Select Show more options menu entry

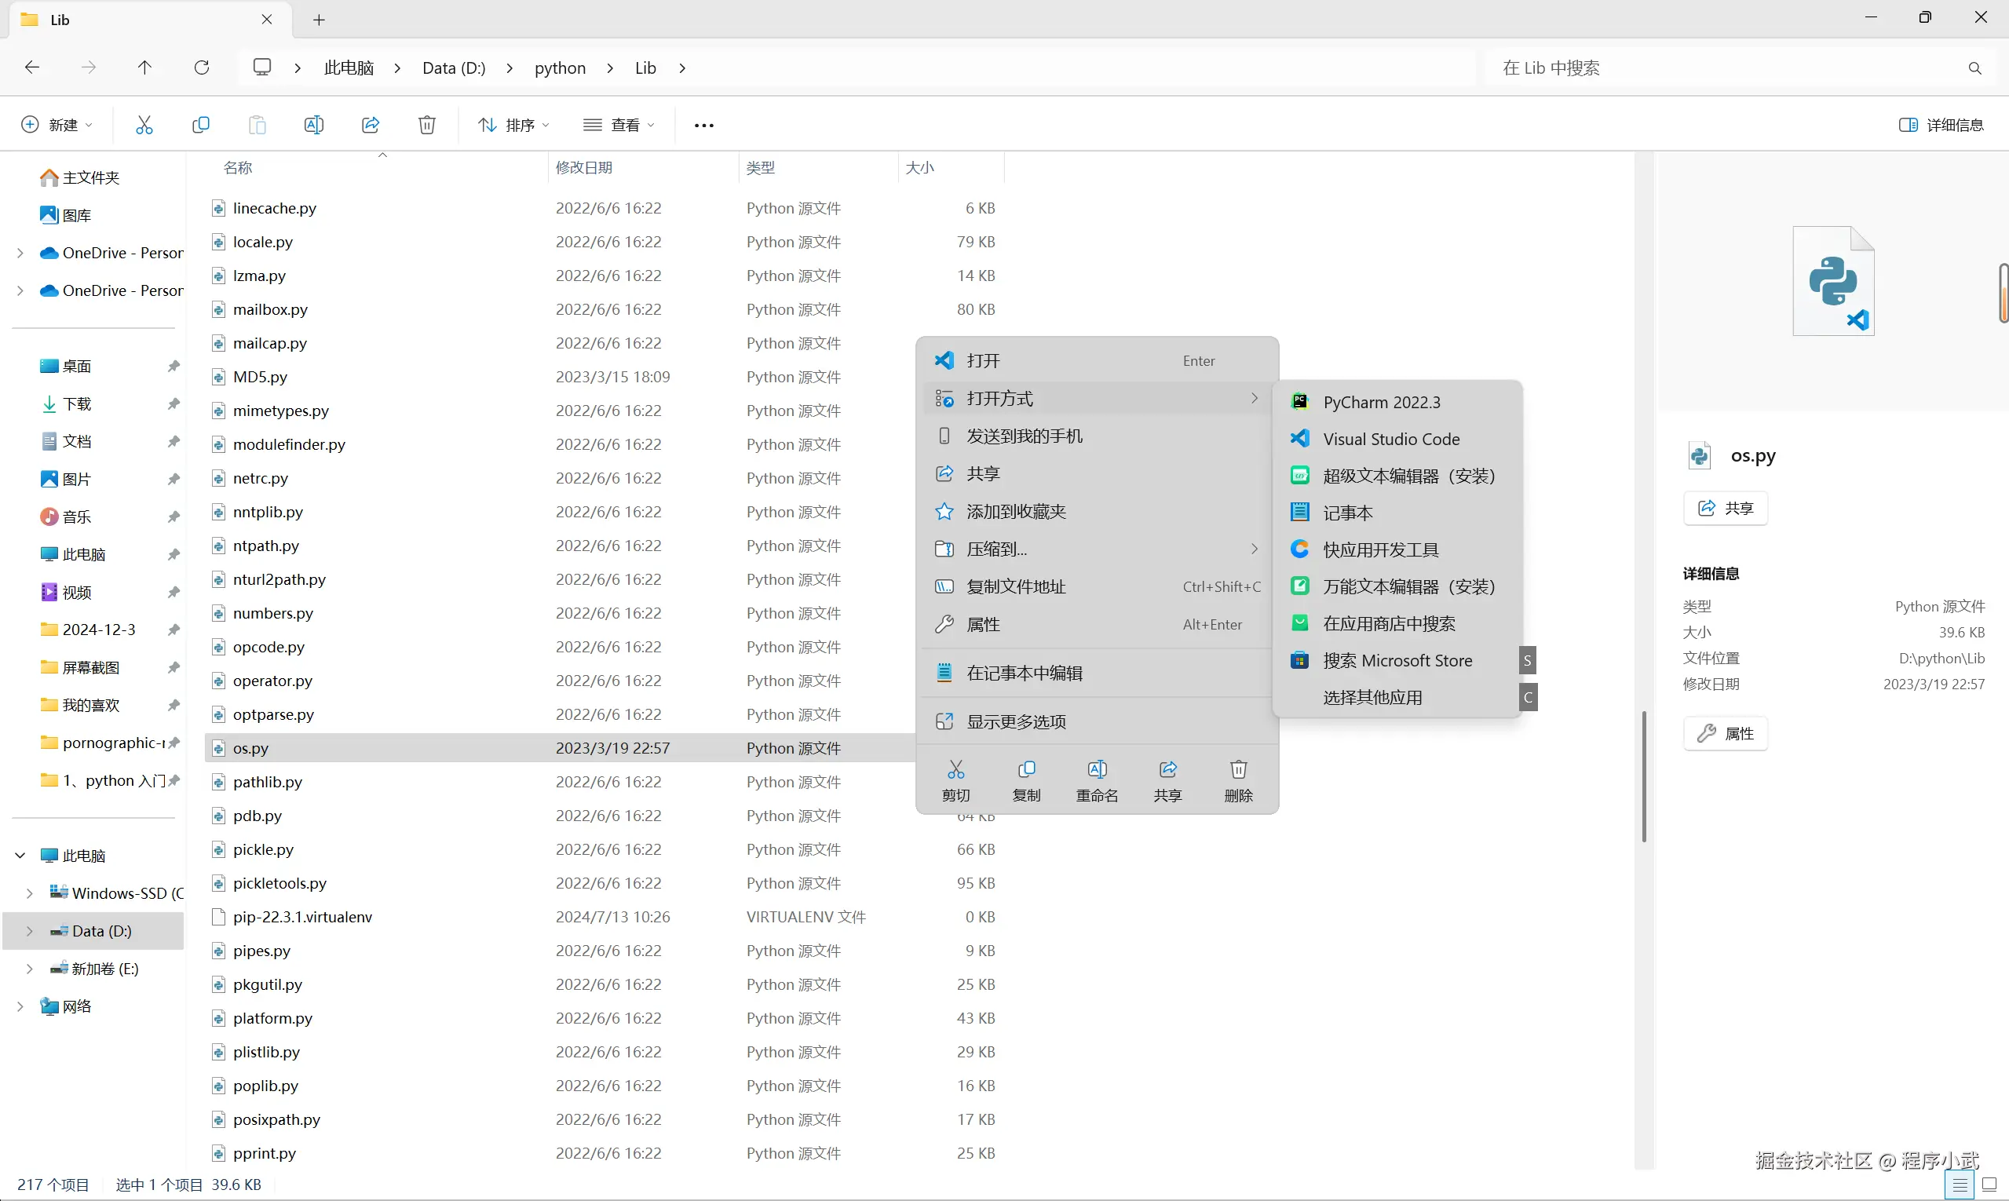click(1016, 721)
